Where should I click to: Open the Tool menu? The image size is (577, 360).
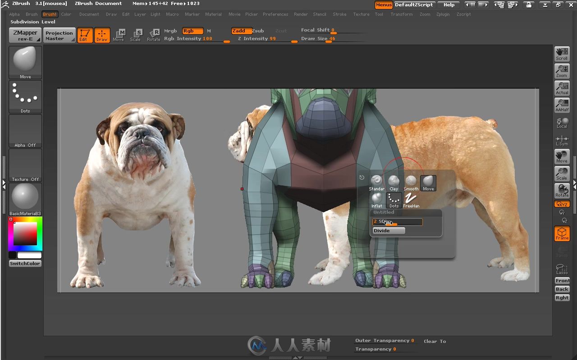pyautogui.click(x=379, y=14)
